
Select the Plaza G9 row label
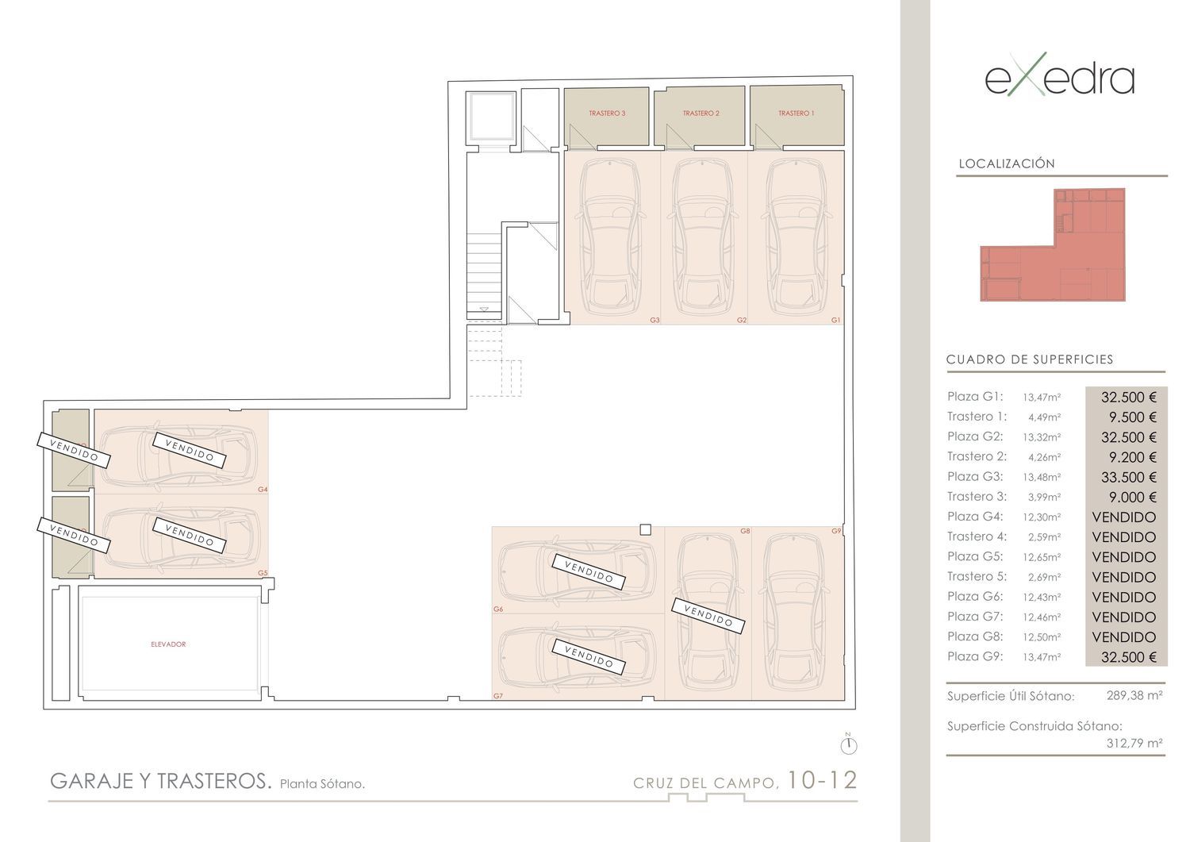pyautogui.click(x=975, y=656)
